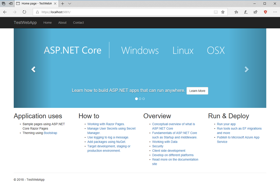The height and width of the screenshot is (190, 280).
Task: Open the Contact nav item
Action: tap(78, 23)
